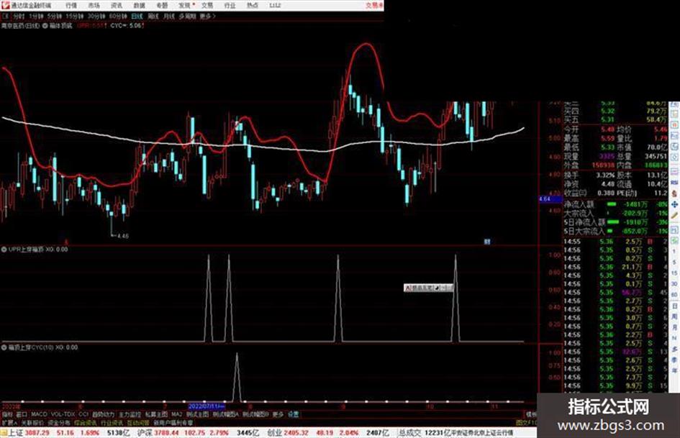The image size is (680, 438).
Task: Expand the 更多 indicators list at bottom
Action: tap(278, 414)
